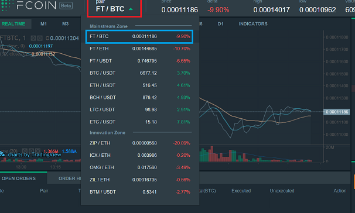The image size is (355, 213).
Task: Click the Innovation Zone heading
Action: click(107, 132)
